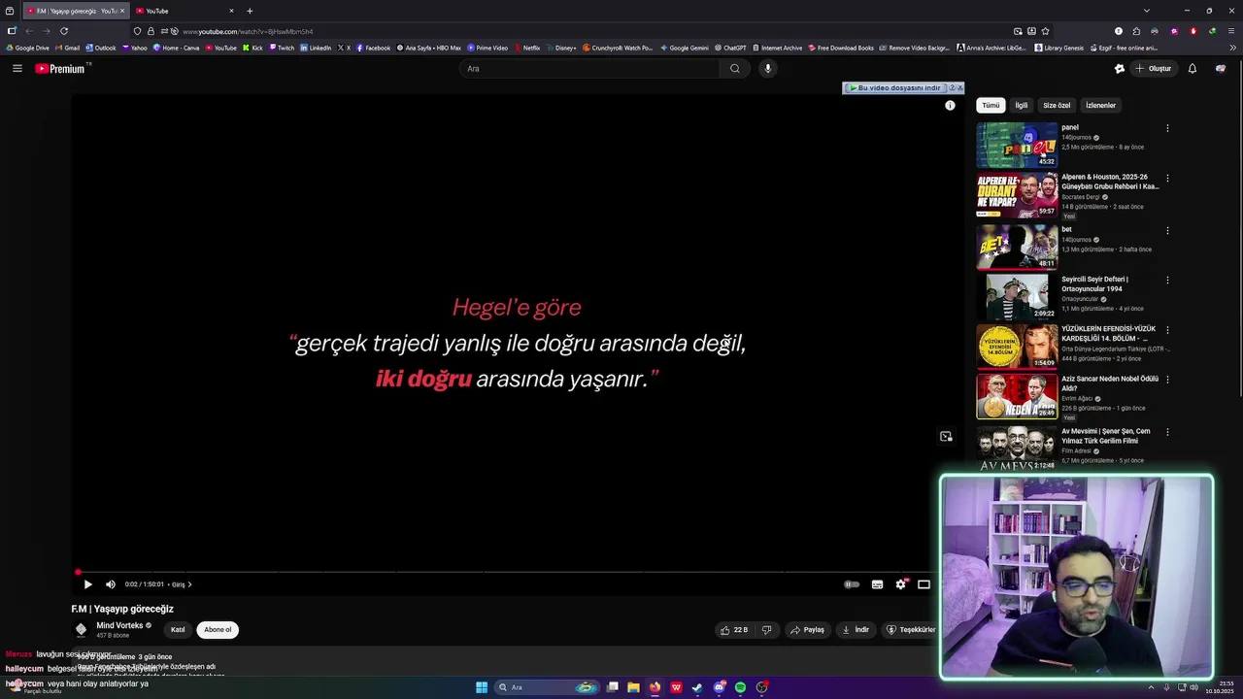The image size is (1243, 699).
Task: Go back in browser history
Action: click(29, 31)
